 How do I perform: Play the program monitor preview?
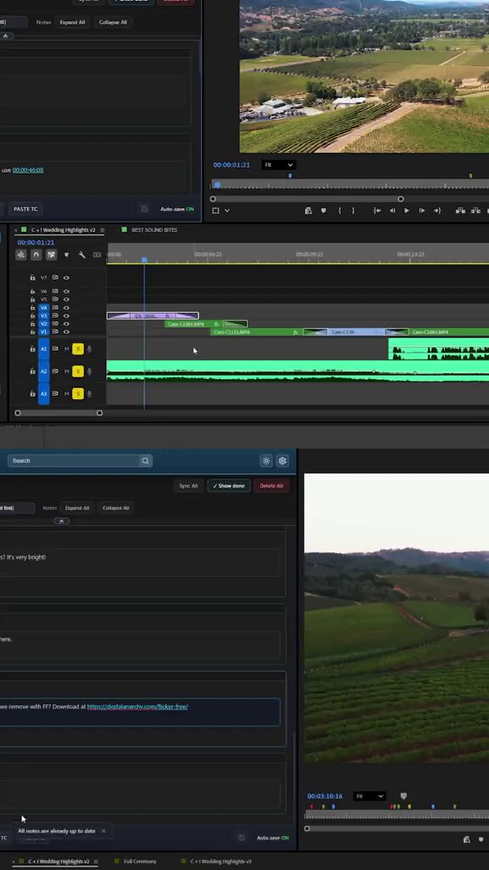tap(407, 211)
